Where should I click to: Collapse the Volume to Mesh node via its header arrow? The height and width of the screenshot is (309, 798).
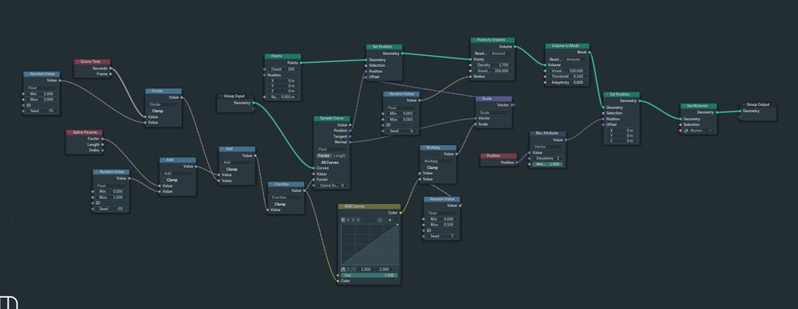(x=550, y=45)
